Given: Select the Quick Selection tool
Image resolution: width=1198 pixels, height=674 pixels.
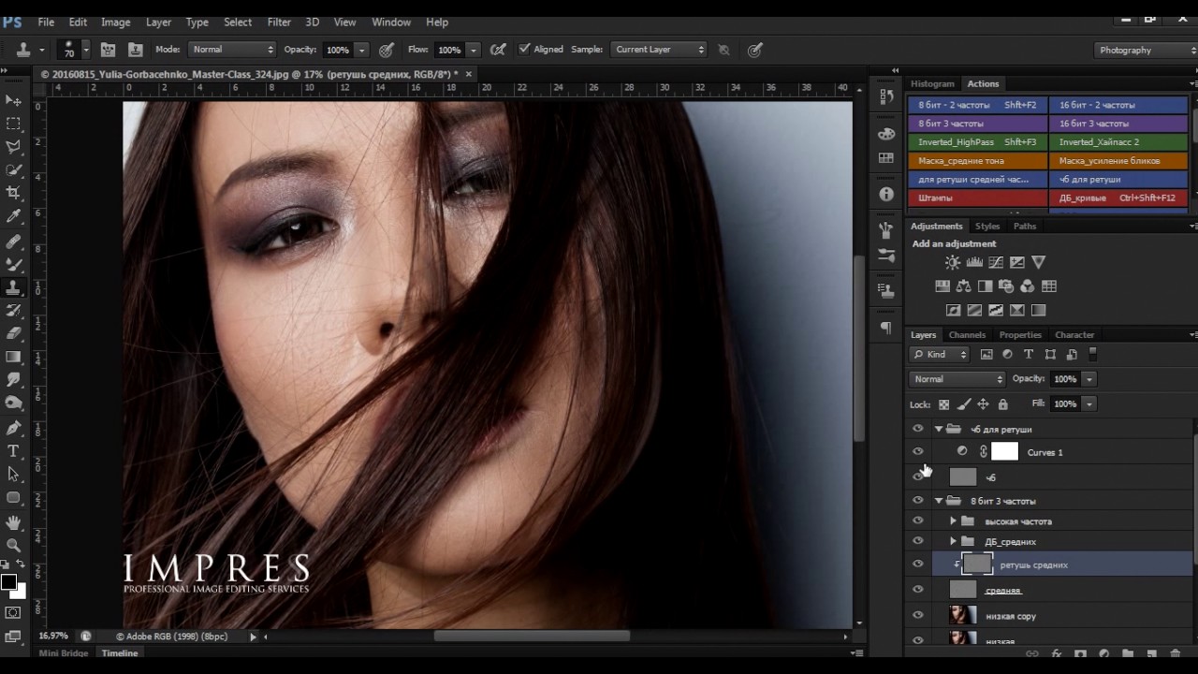Looking at the screenshot, I should [13, 170].
